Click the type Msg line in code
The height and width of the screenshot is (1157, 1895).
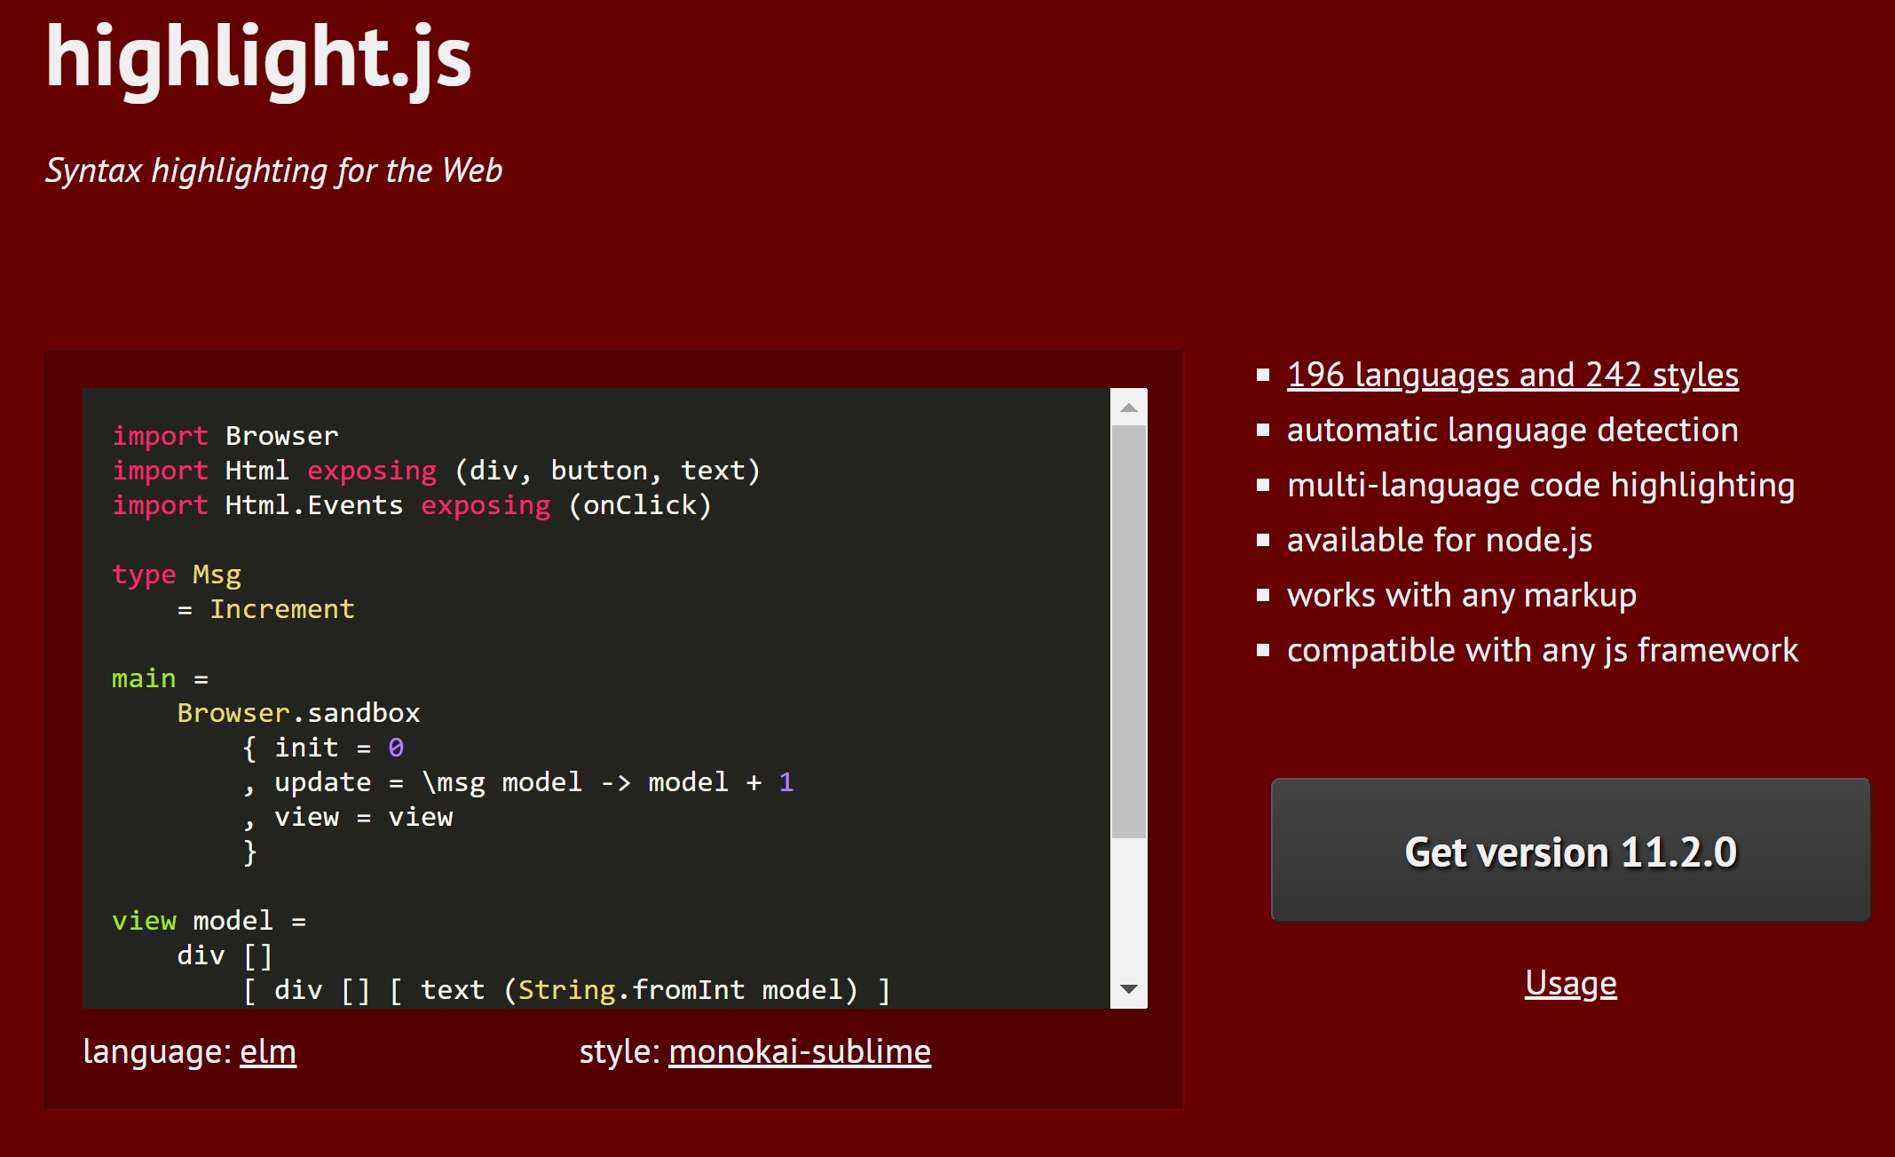click(x=177, y=575)
